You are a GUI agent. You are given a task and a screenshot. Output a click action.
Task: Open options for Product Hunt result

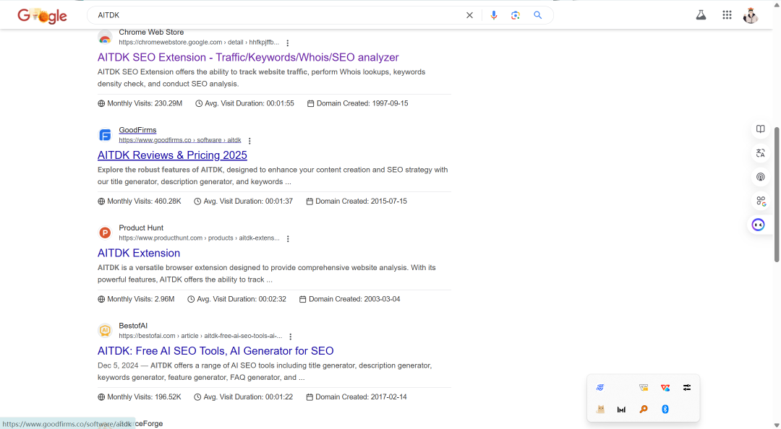click(x=288, y=239)
